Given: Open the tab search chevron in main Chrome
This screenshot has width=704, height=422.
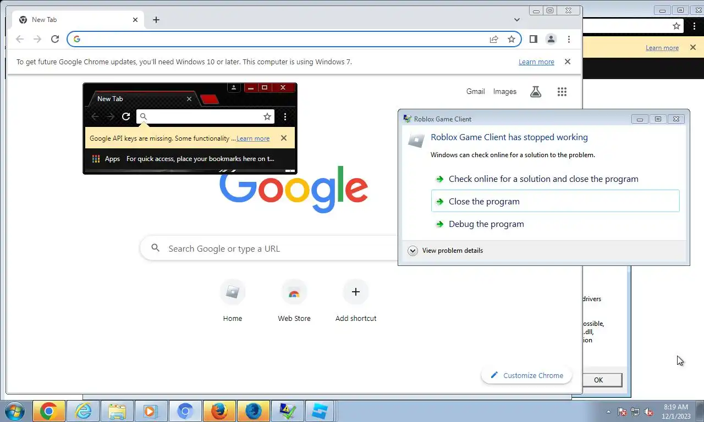Looking at the screenshot, I should [517, 20].
